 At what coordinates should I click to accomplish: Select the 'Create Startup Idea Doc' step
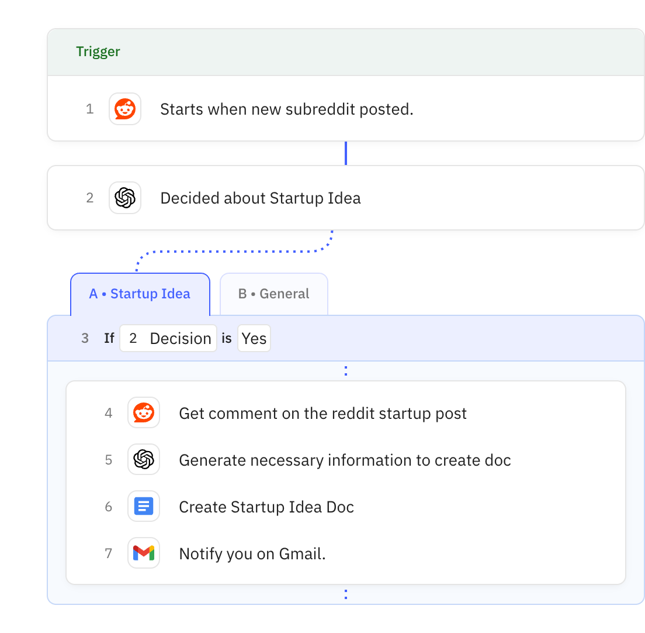pos(266,507)
